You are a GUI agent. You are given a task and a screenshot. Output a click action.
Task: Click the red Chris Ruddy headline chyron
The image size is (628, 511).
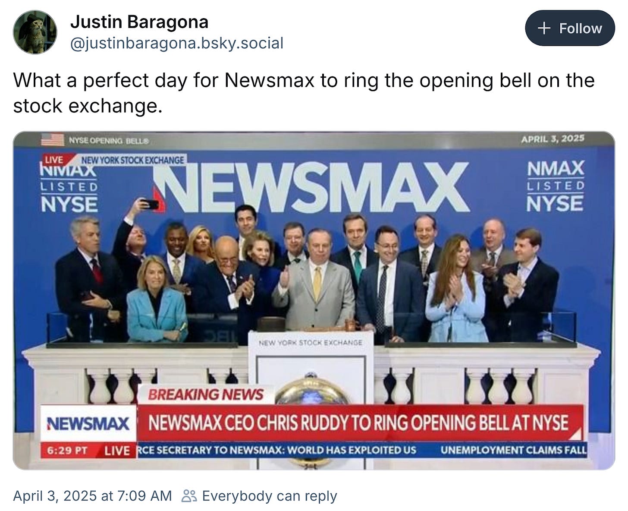click(360, 423)
